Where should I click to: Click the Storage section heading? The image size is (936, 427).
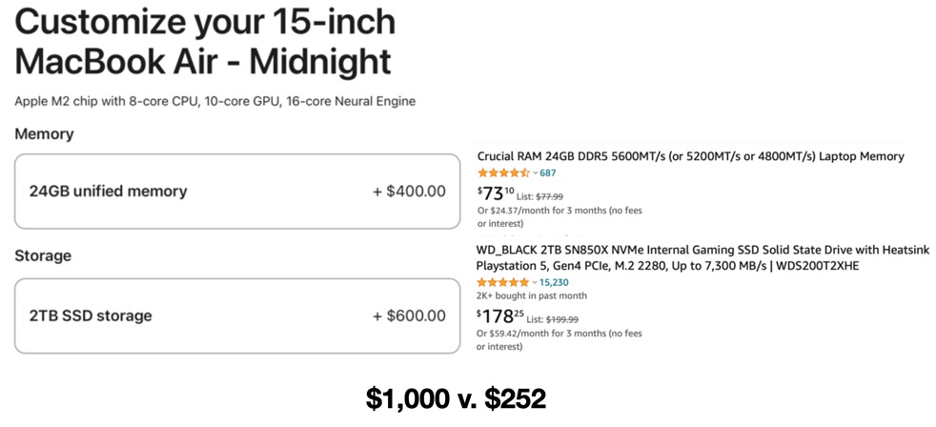tap(43, 256)
